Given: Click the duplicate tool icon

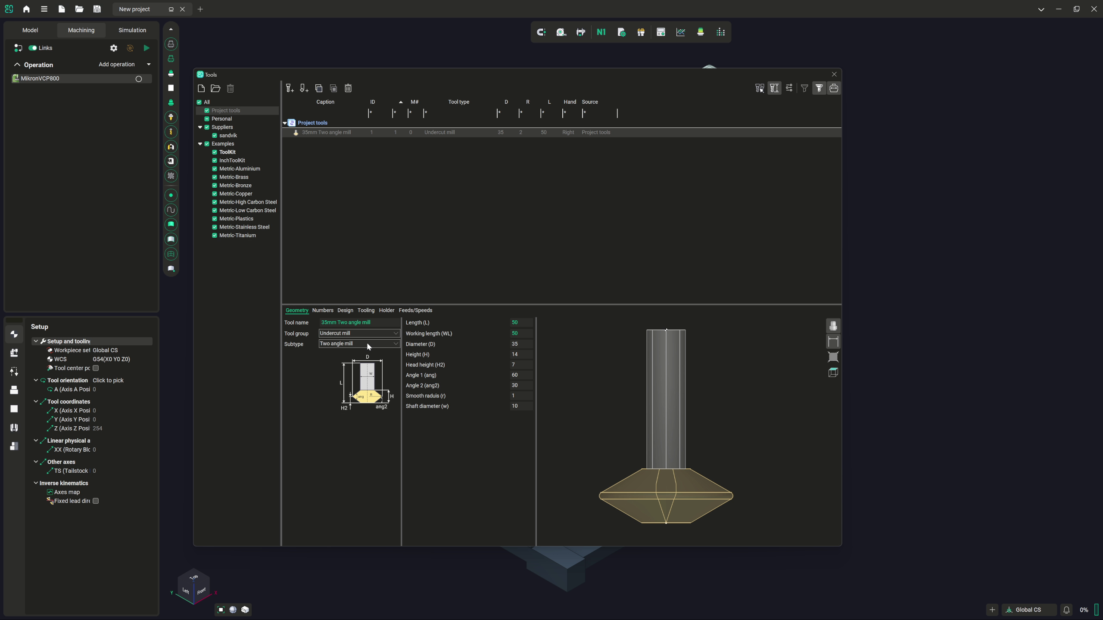Looking at the screenshot, I should (319, 88).
